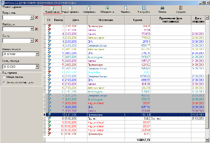The width and height of the screenshot is (210, 143).
Task: Click the Copy (Копировать) toolbar icon
Action: coord(89,8)
